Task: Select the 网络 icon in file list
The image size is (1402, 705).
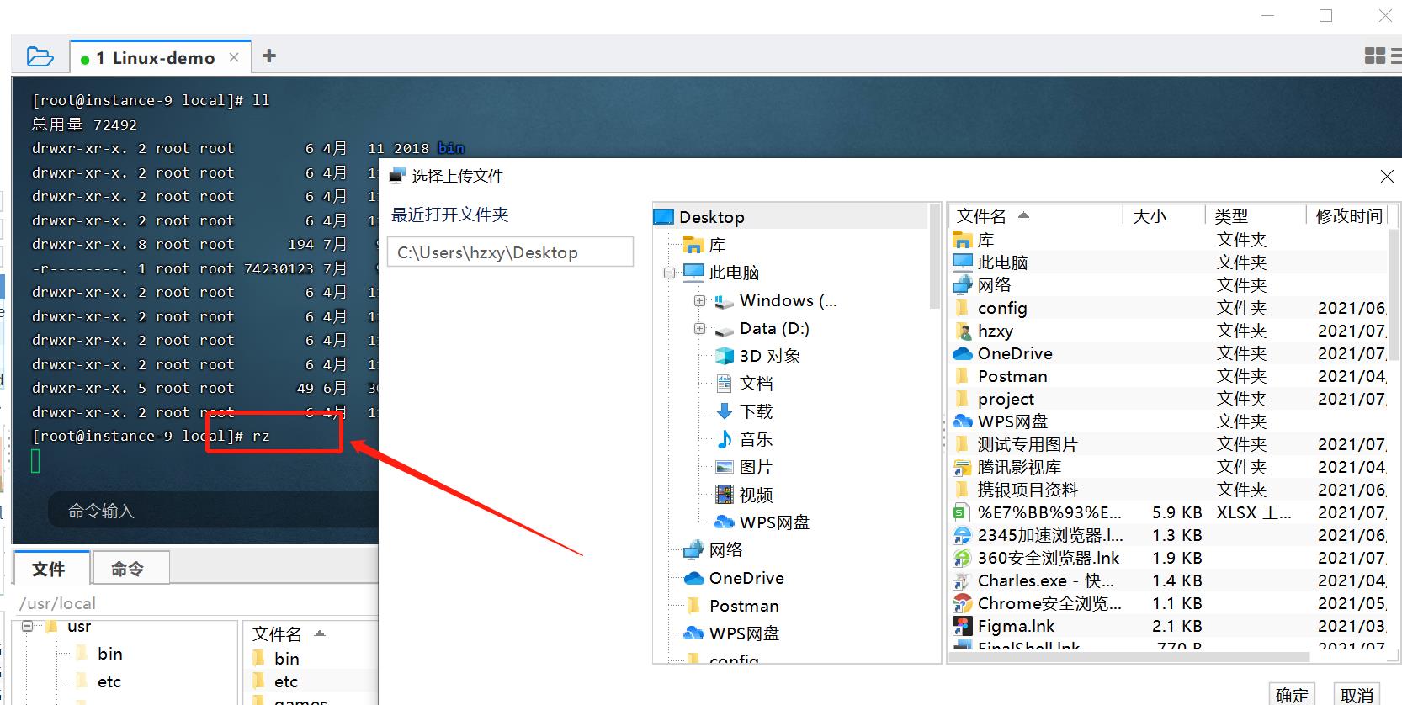Action: tap(962, 285)
